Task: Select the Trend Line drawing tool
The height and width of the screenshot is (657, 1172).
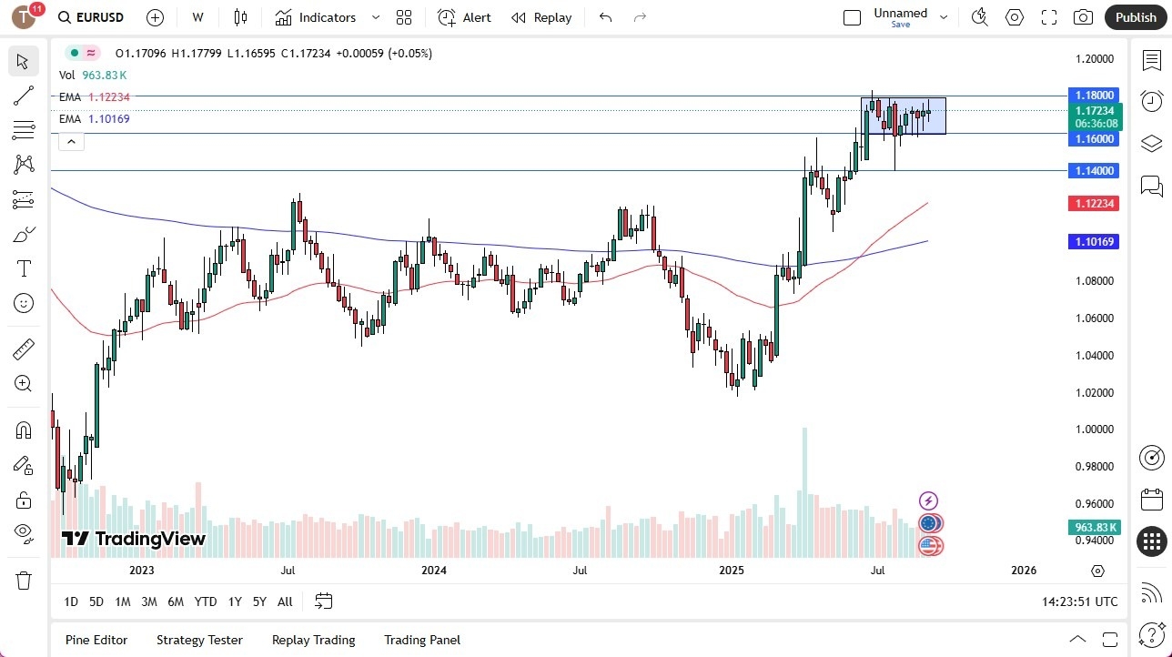Action: (23, 96)
